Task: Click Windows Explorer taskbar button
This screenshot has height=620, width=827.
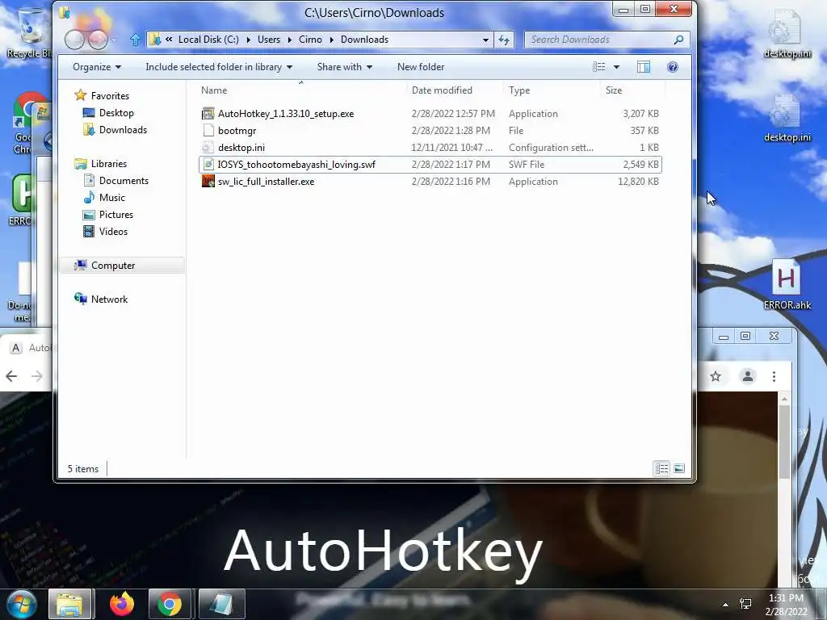Action: pyautogui.click(x=70, y=604)
